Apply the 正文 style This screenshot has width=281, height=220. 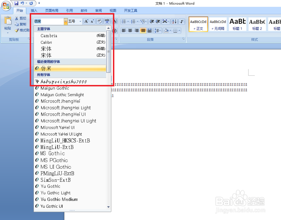(198, 24)
